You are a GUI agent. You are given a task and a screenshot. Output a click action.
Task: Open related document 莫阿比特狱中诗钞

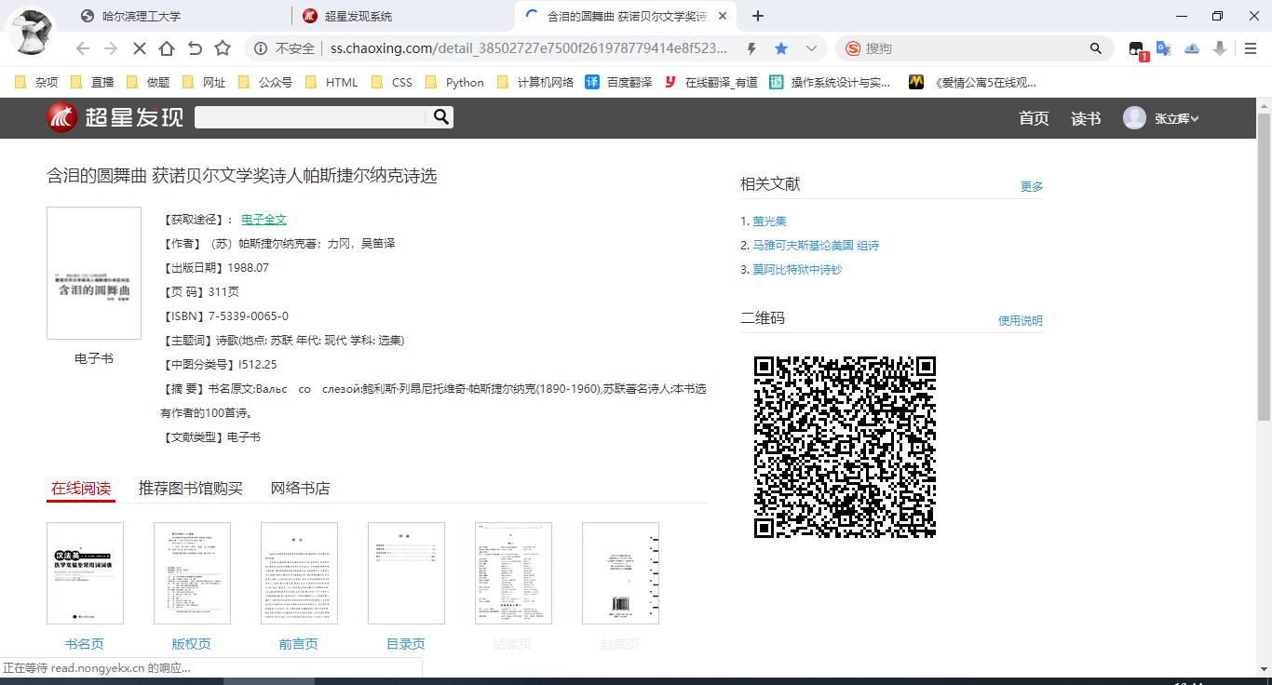(797, 270)
